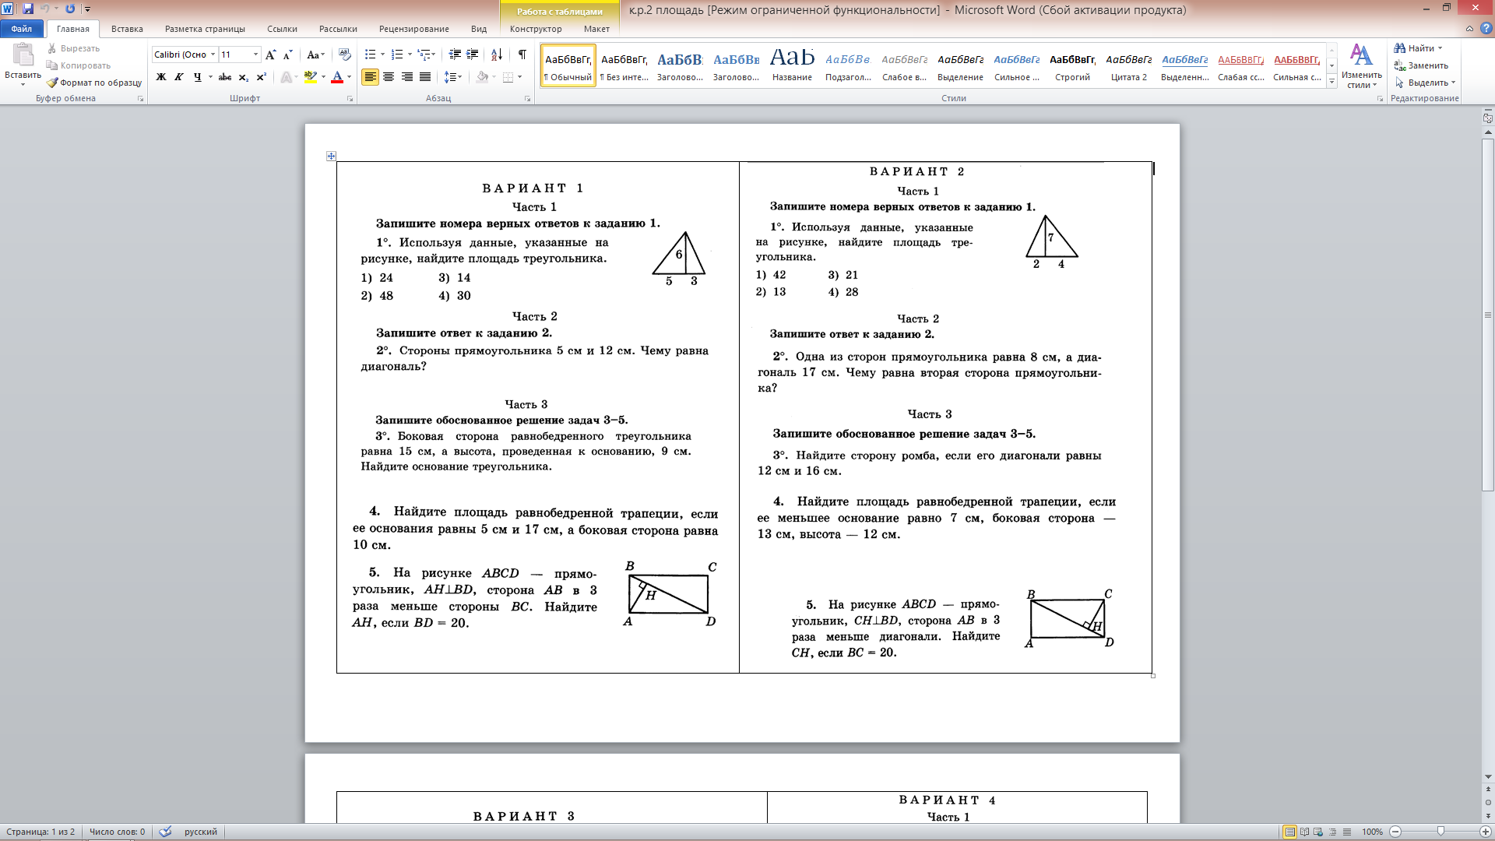The image size is (1495, 841).
Task: Select print layout view in status bar
Action: tap(1290, 832)
